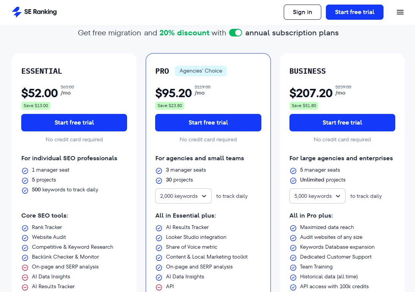Open the hamburger navigation menu
Viewport: 415px width, 292px height.
(400, 12)
